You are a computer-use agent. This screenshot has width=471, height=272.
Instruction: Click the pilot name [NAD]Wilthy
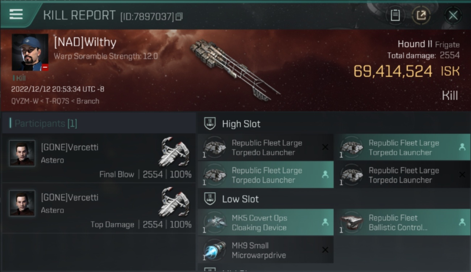85,42
